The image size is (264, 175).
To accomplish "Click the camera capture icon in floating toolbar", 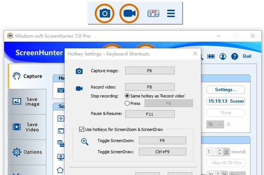I will coord(105,13).
